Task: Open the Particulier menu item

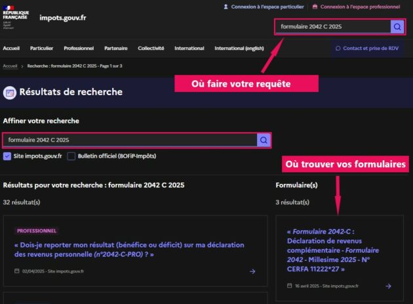Action: tap(41, 49)
